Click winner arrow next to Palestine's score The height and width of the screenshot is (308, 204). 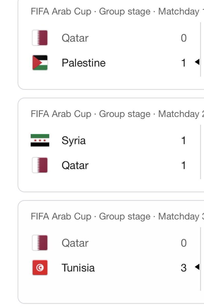tap(197, 62)
